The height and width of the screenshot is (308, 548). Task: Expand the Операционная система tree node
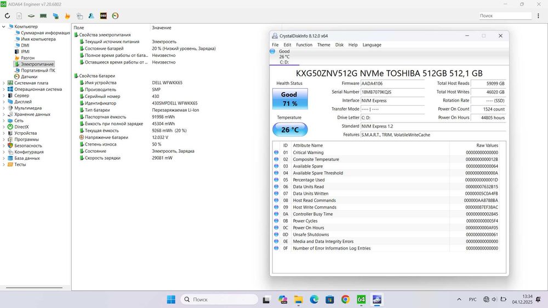(4, 89)
